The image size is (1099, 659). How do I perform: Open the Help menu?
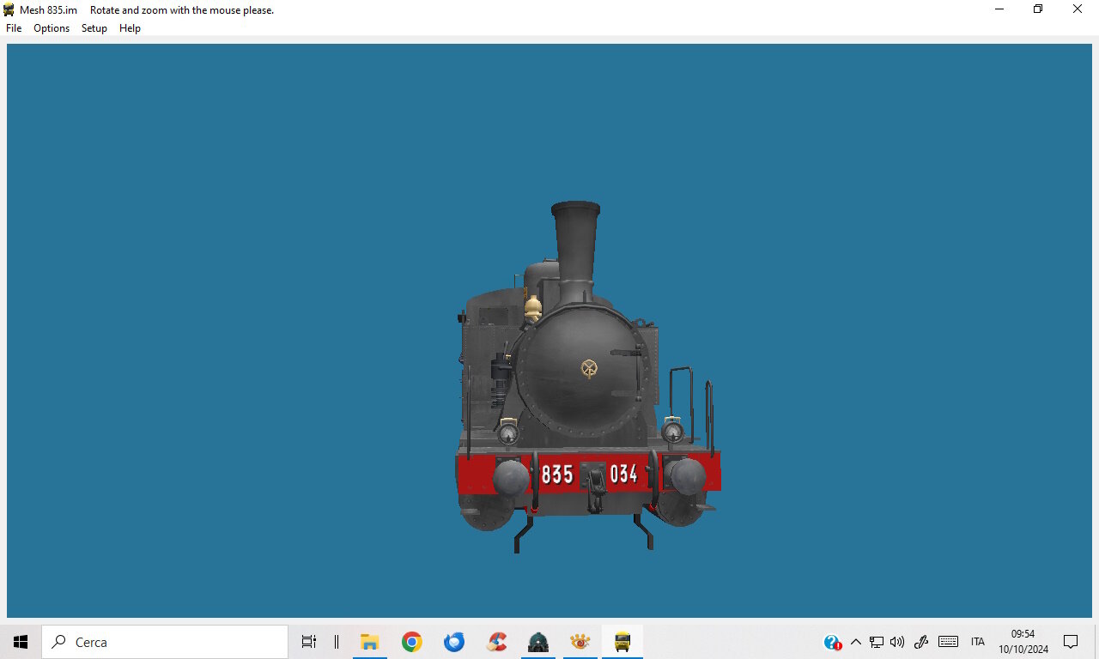click(130, 28)
